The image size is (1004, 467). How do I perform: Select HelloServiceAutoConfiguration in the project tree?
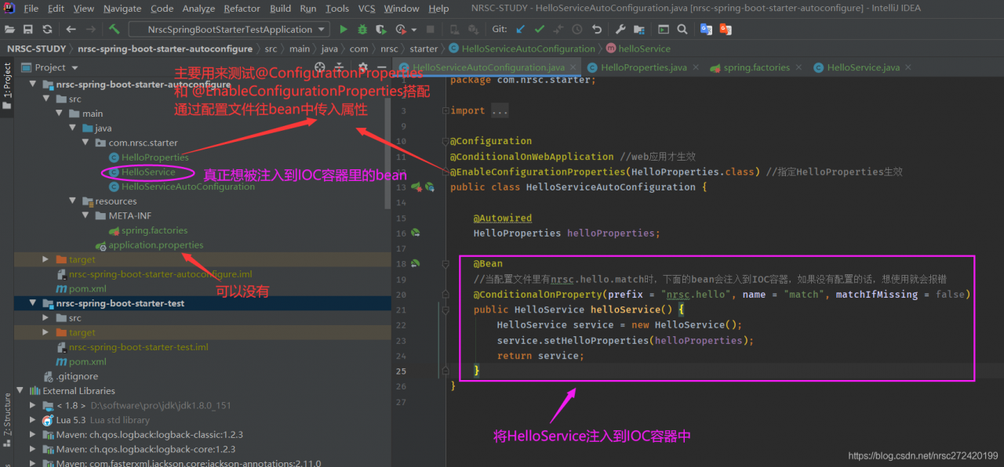click(x=187, y=186)
